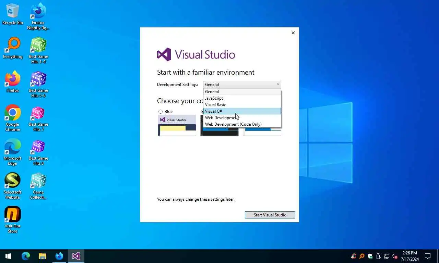Select Best Game Hits 5-6 desktop icon
439x263 pixels.
tap(38, 84)
